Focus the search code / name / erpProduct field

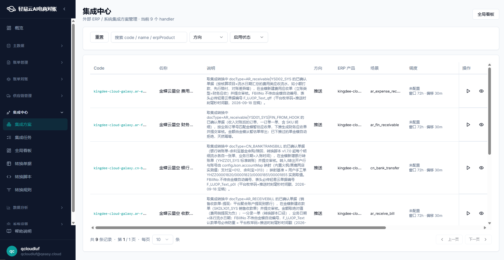[149, 37]
